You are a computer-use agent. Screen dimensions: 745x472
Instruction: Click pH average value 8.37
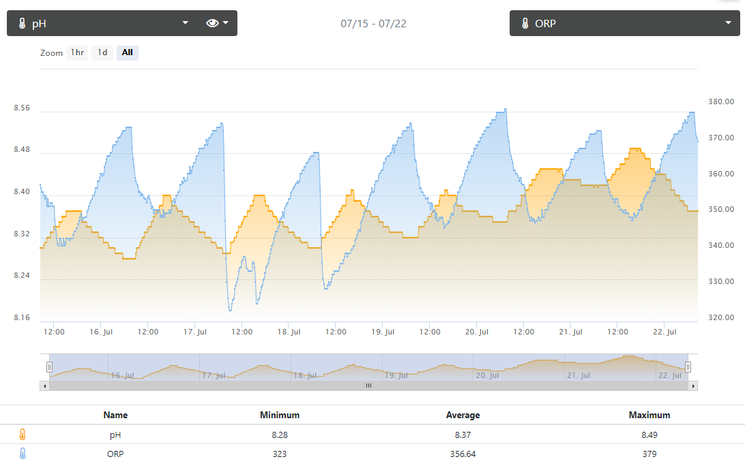[x=463, y=435]
